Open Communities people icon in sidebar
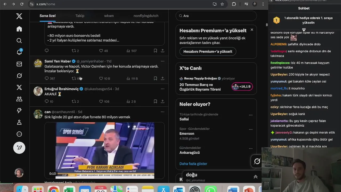The image size is (341, 192). click(19, 99)
